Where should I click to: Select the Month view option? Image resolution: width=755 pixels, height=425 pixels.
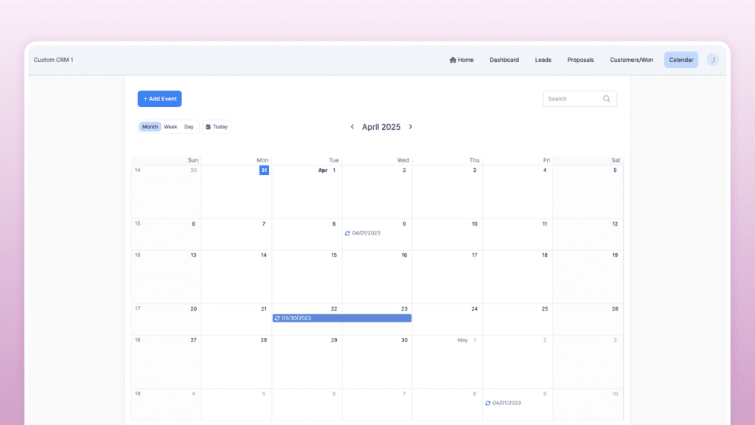150,126
